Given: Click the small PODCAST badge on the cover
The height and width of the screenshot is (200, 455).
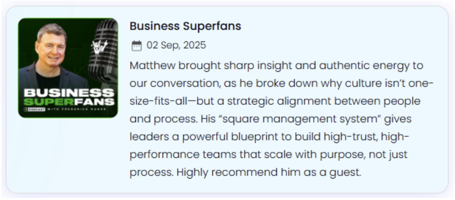Looking at the screenshot, I should tap(35, 109).
